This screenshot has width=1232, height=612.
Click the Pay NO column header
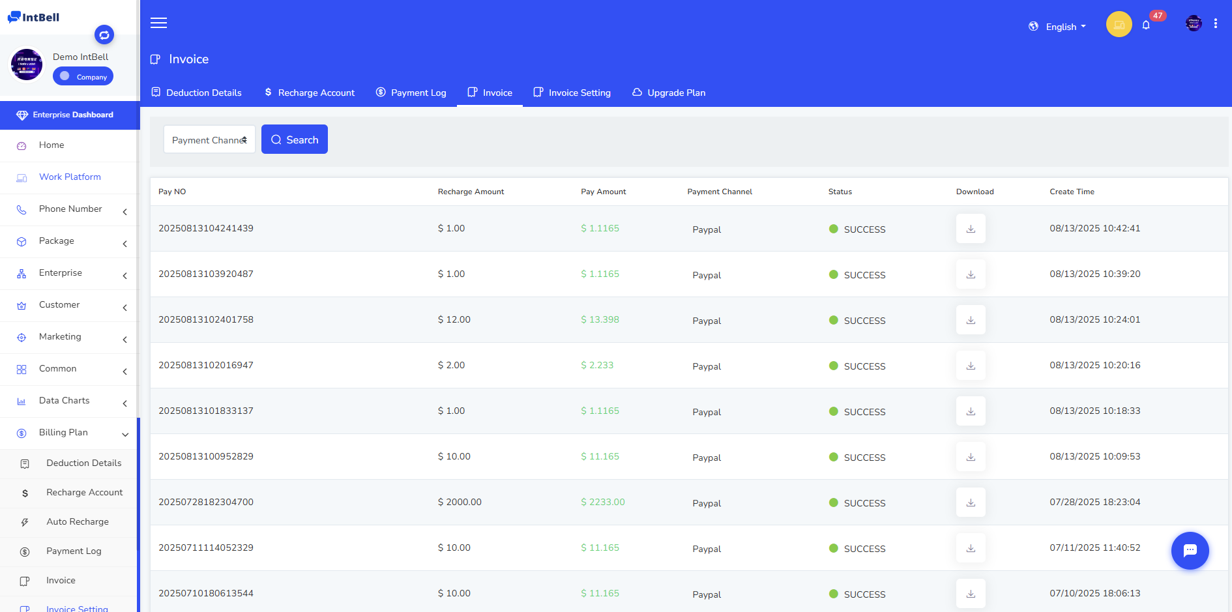coord(172,192)
